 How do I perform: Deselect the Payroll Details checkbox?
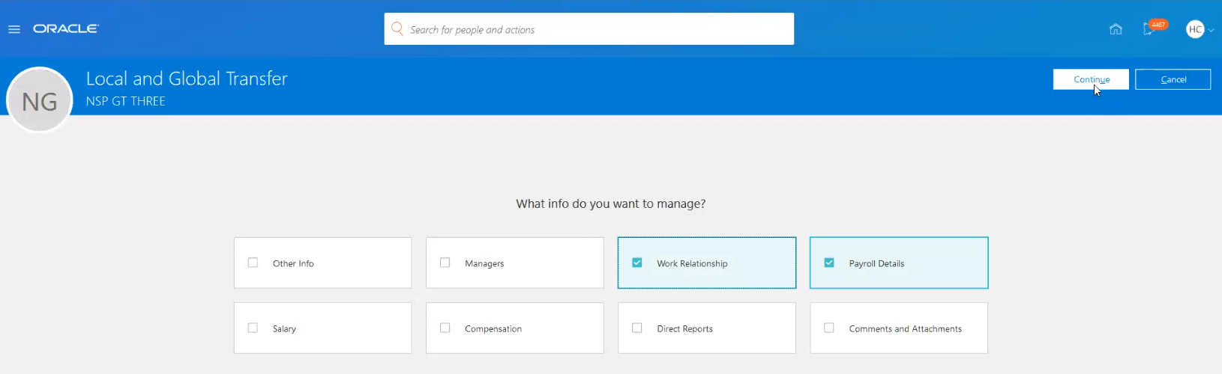tap(829, 263)
